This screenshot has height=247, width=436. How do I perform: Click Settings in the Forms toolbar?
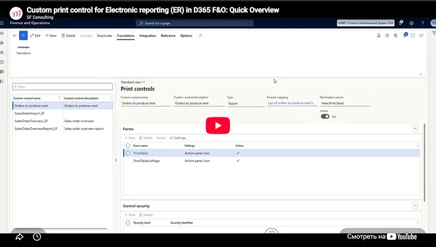pos(178,138)
